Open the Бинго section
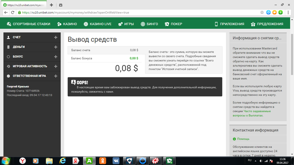Viewport: 294px width, 165px height. 149,24
